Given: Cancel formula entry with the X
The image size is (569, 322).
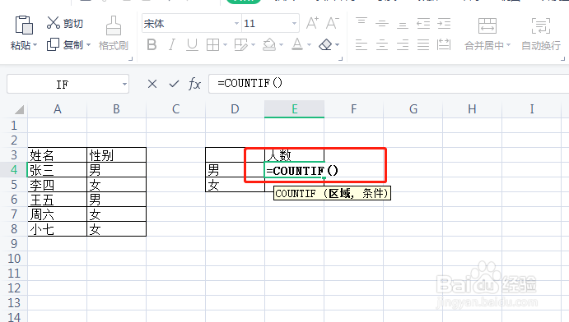Looking at the screenshot, I should 152,85.
